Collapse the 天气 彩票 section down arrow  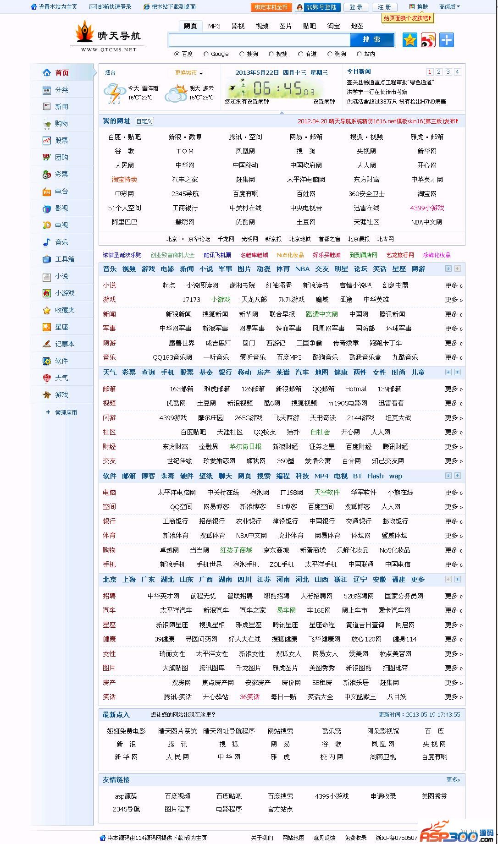[x=448, y=372]
